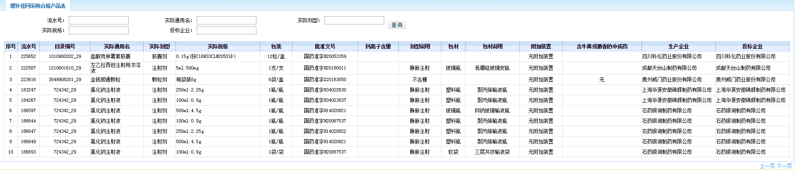Click the 流水号 search input field
Image resolution: width=795 pixels, height=175 pixels.
(98, 20)
